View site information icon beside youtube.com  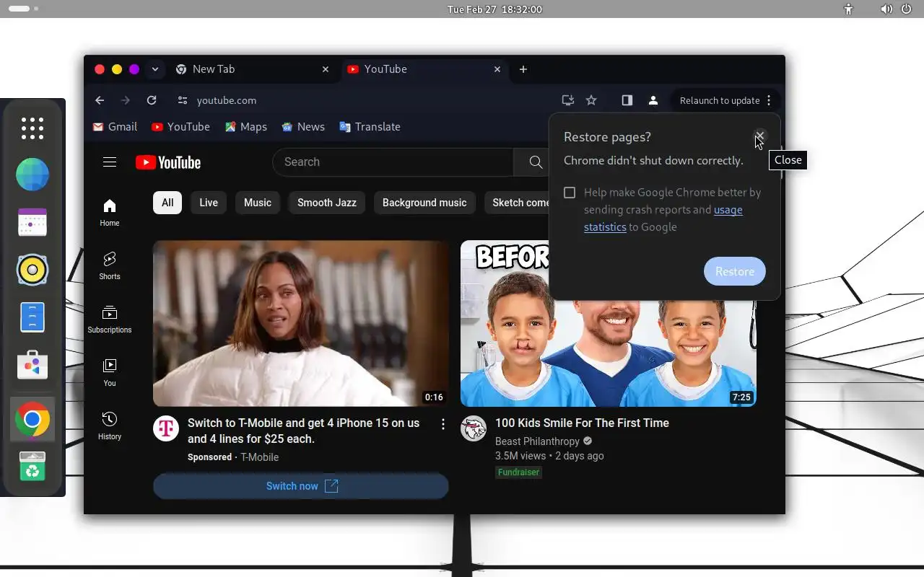tap(182, 100)
